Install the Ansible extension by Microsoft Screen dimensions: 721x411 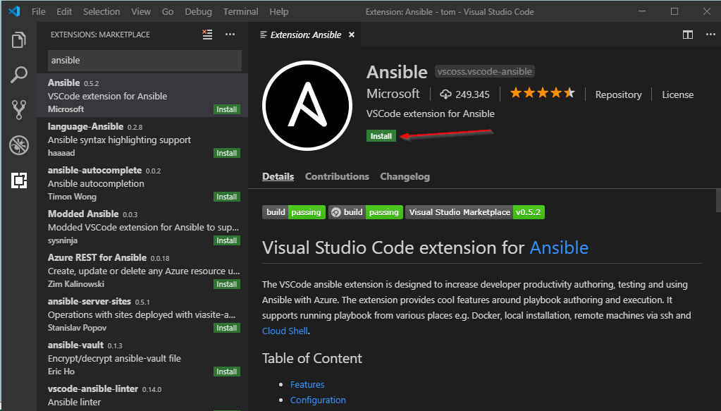tap(381, 135)
